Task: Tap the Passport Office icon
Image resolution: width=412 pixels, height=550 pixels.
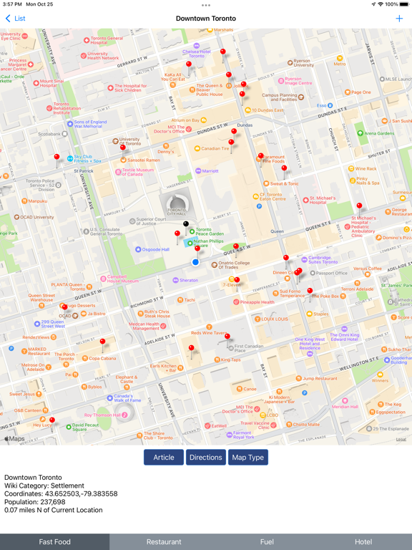Action: 313,273
